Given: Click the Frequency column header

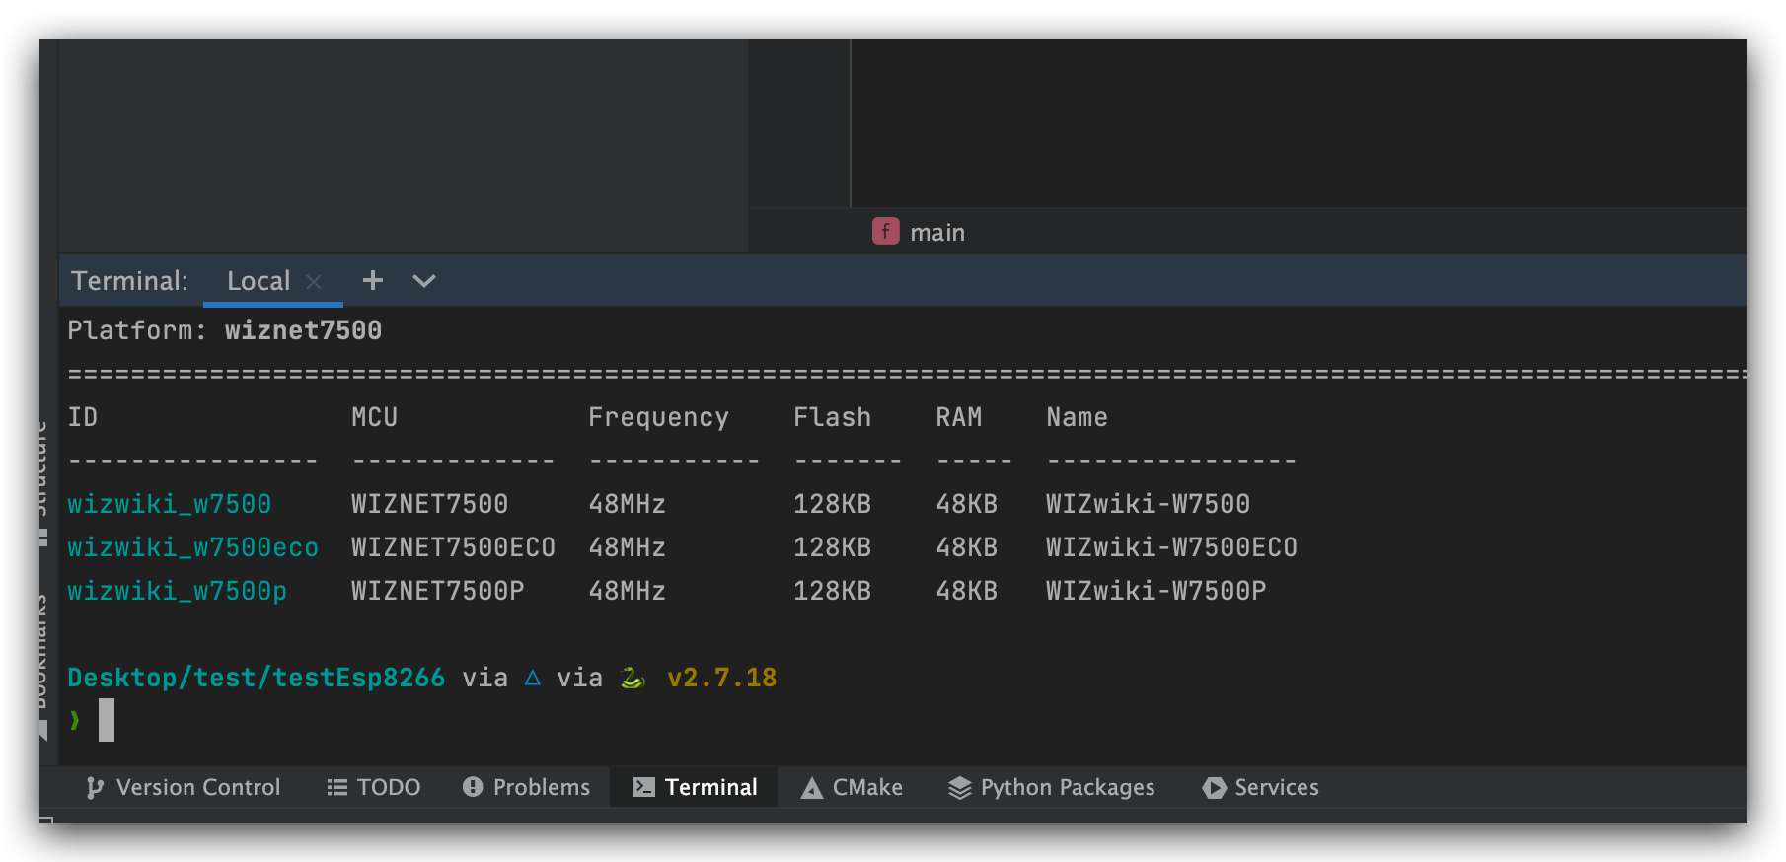Looking at the screenshot, I should coord(658,417).
